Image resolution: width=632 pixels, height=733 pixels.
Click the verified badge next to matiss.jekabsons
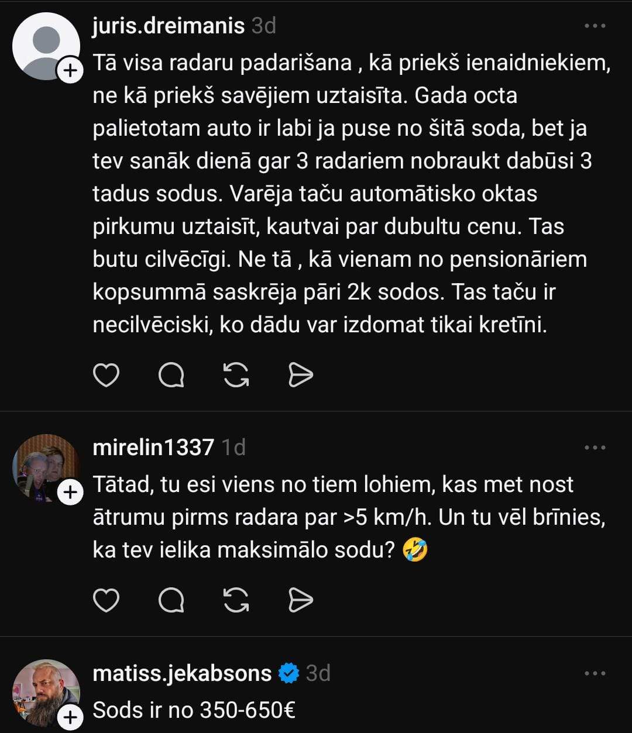point(288,673)
